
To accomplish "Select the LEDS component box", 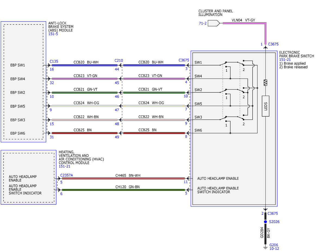I will pos(265,106).
